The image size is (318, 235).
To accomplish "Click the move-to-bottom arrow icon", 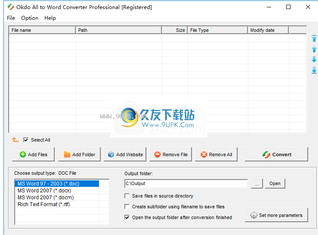I will (x=314, y=70).
